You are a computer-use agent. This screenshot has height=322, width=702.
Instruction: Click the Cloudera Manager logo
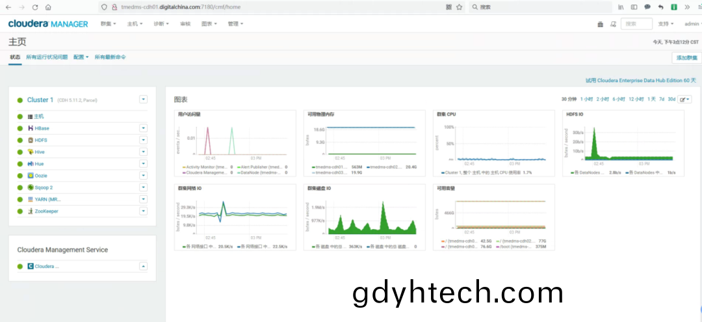(48, 23)
